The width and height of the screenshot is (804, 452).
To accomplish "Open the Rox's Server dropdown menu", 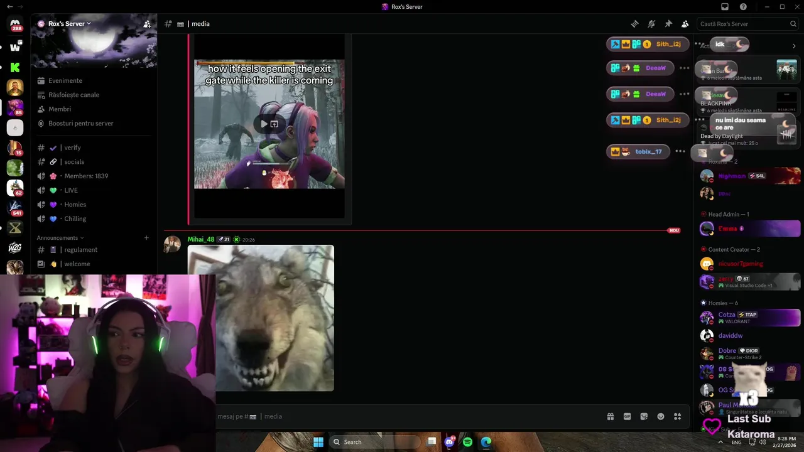I will pyautogui.click(x=70, y=24).
